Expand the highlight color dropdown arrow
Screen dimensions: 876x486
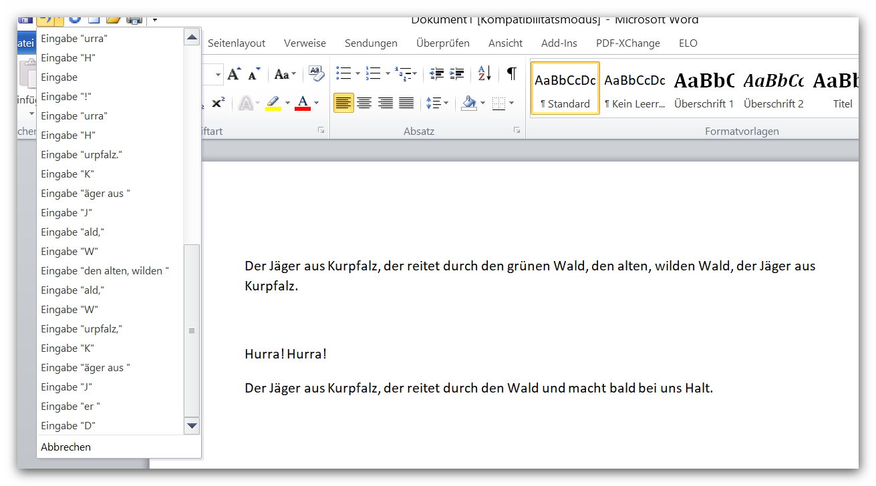(287, 103)
